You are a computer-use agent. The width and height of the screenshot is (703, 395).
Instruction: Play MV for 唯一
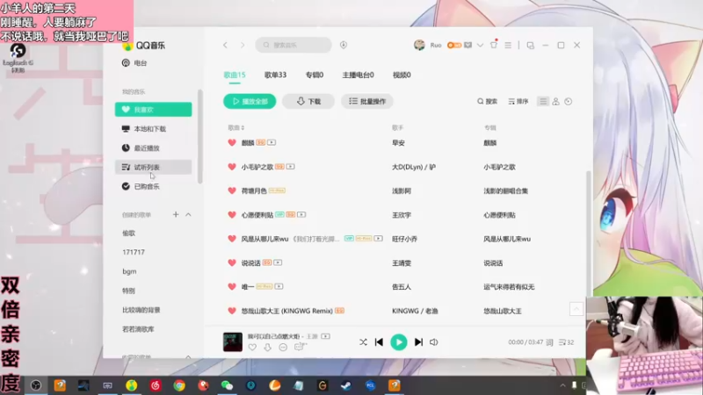[x=279, y=286]
